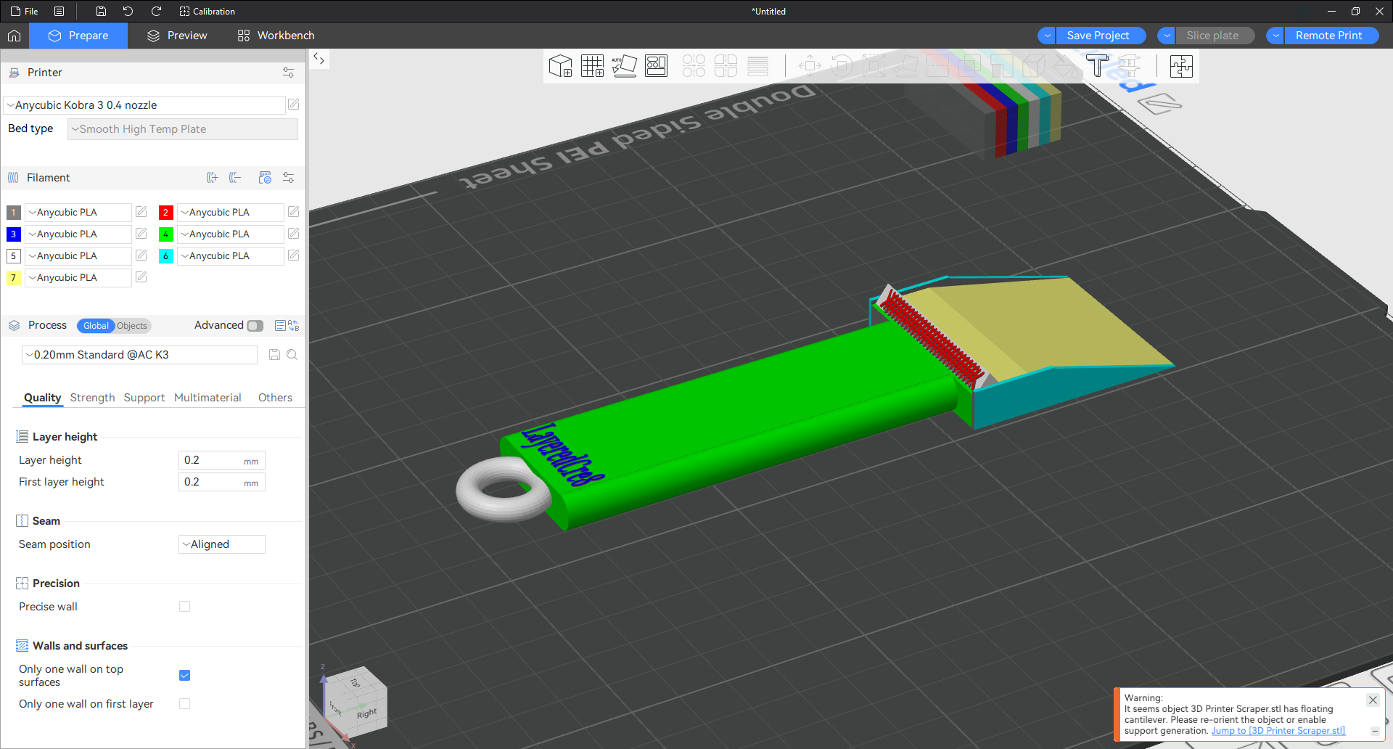The height and width of the screenshot is (749, 1393).
Task: Add a new plate with grid icon
Action: [x=592, y=66]
